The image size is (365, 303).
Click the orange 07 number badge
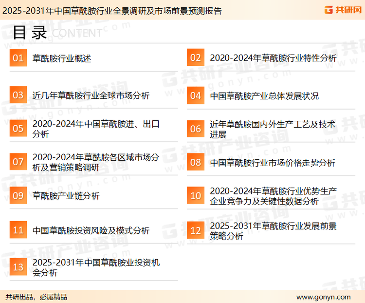18,162
